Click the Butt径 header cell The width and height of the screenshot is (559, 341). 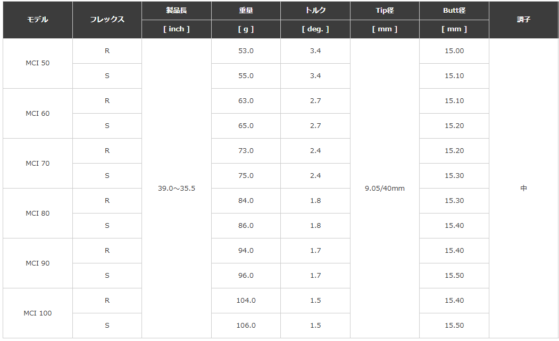454,11
